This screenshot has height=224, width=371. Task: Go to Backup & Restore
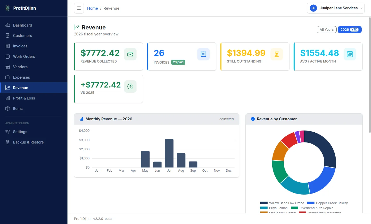tap(34, 142)
